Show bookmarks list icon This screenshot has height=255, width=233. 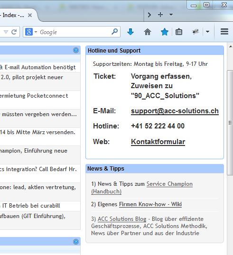coord(179,32)
